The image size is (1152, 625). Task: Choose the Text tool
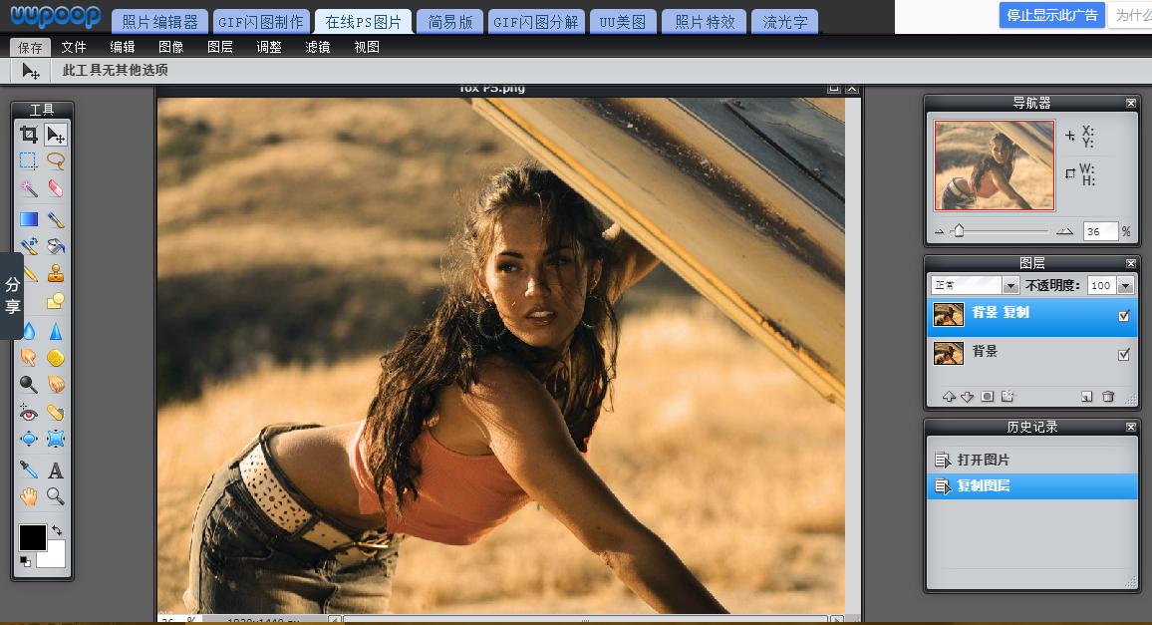coord(56,470)
